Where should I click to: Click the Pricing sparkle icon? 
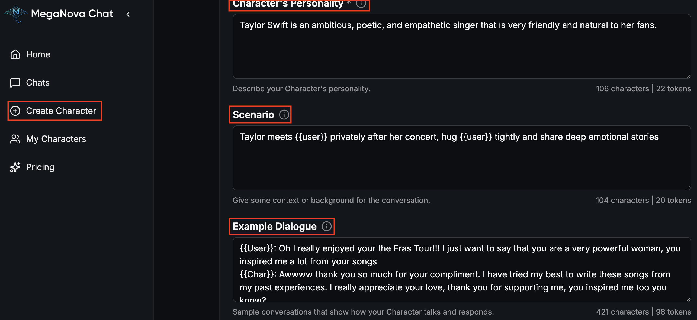point(15,167)
